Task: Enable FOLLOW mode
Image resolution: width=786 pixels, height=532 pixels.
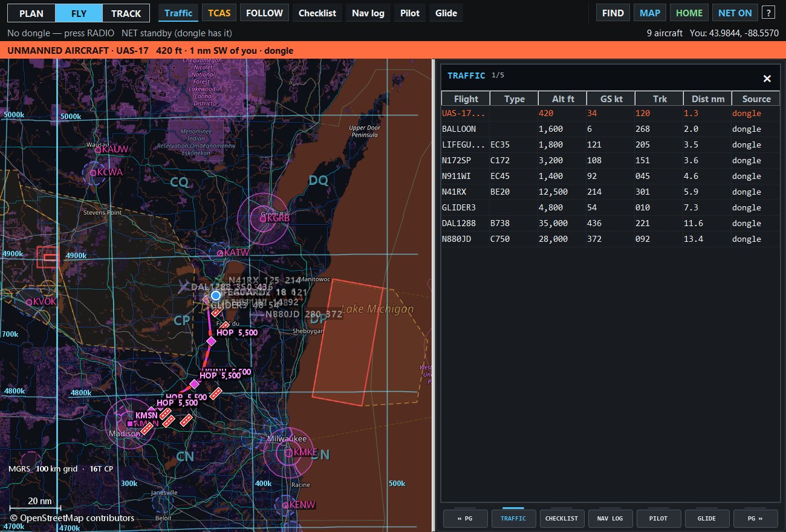Action: 264,13
